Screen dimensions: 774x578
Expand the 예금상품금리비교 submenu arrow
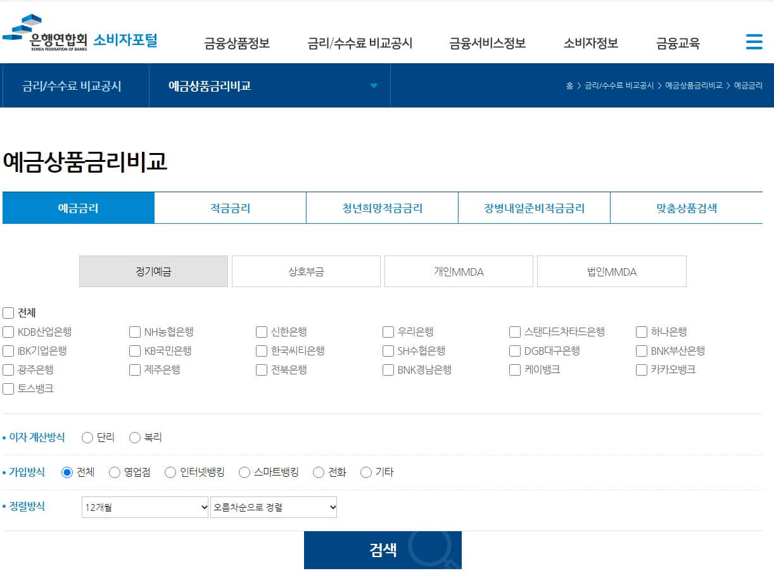374,85
